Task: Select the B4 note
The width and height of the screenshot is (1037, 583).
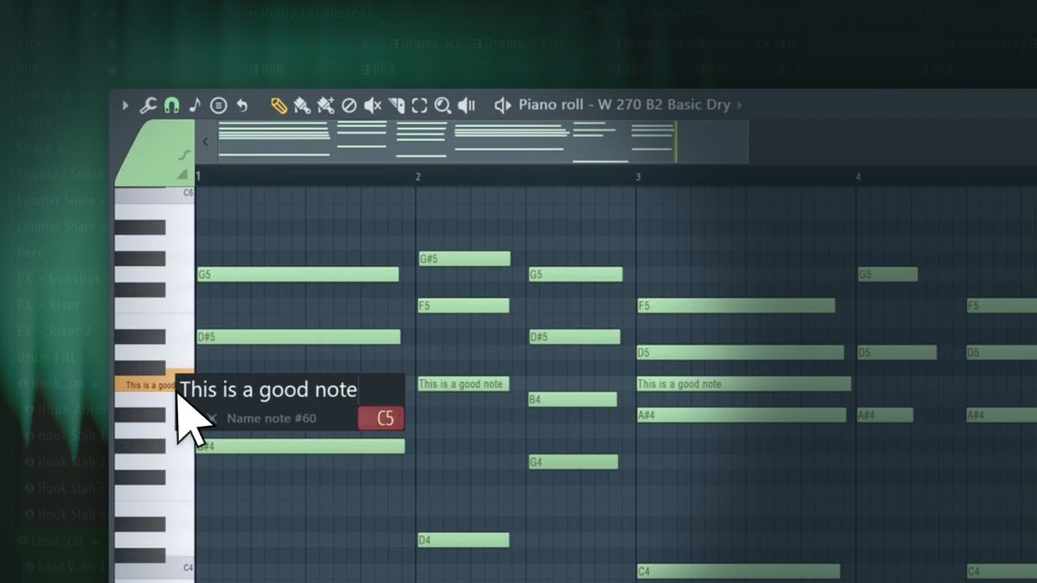Action: (x=573, y=399)
